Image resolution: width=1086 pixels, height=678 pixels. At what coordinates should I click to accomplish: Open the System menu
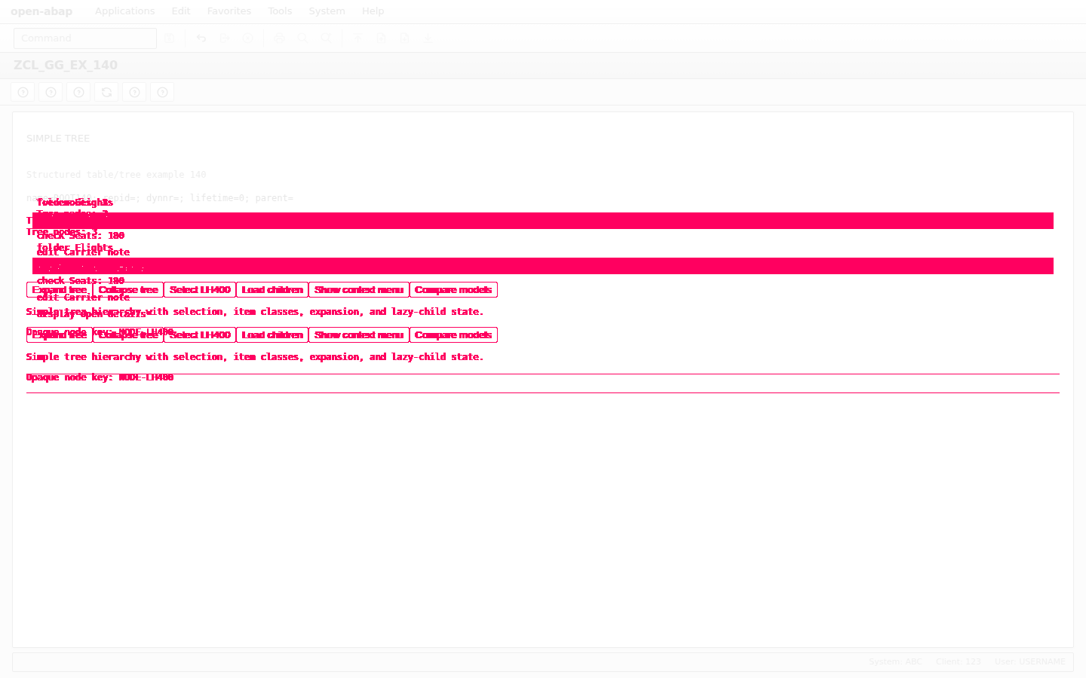(x=327, y=11)
